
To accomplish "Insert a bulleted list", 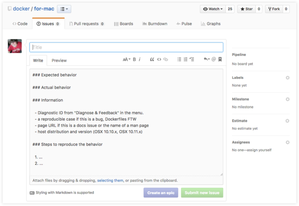I will [179, 59].
